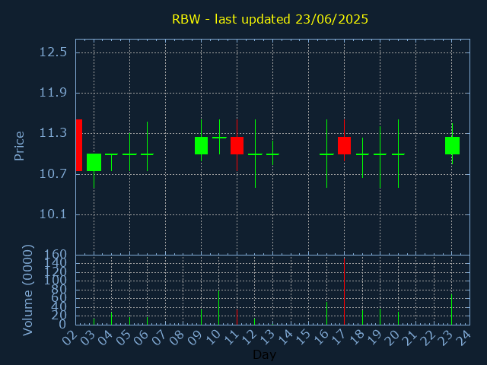
Task: Click the volume axis label '20'
Action: click(x=59, y=316)
